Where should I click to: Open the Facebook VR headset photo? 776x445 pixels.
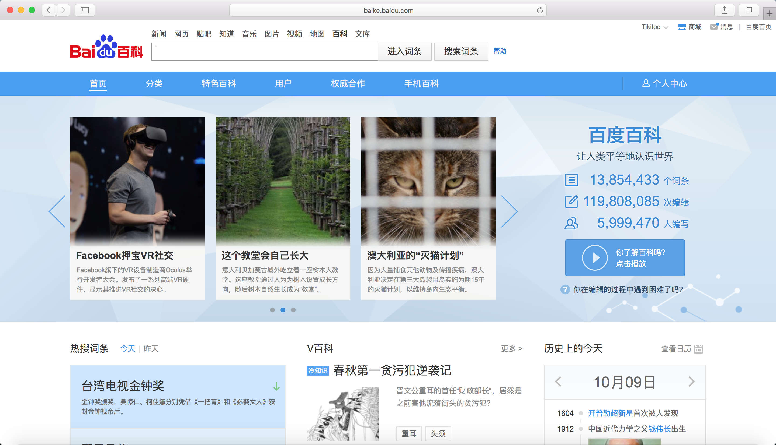(137, 182)
